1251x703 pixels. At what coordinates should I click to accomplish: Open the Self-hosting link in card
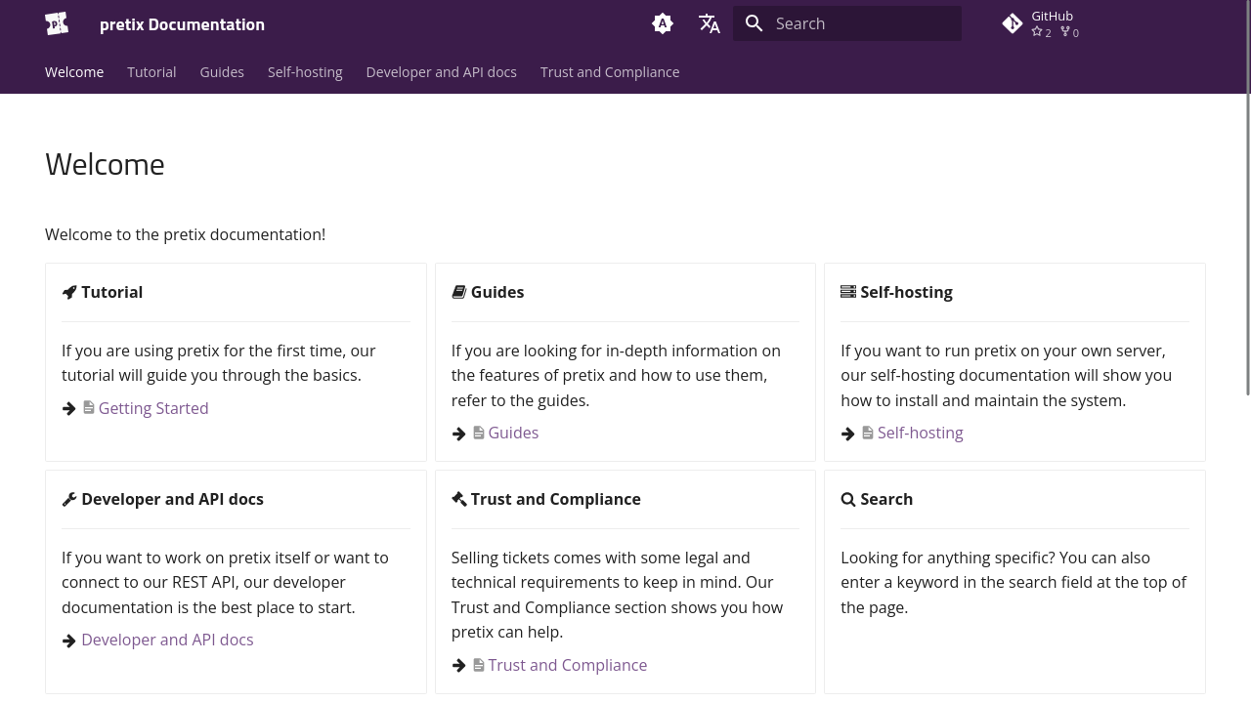tap(920, 433)
